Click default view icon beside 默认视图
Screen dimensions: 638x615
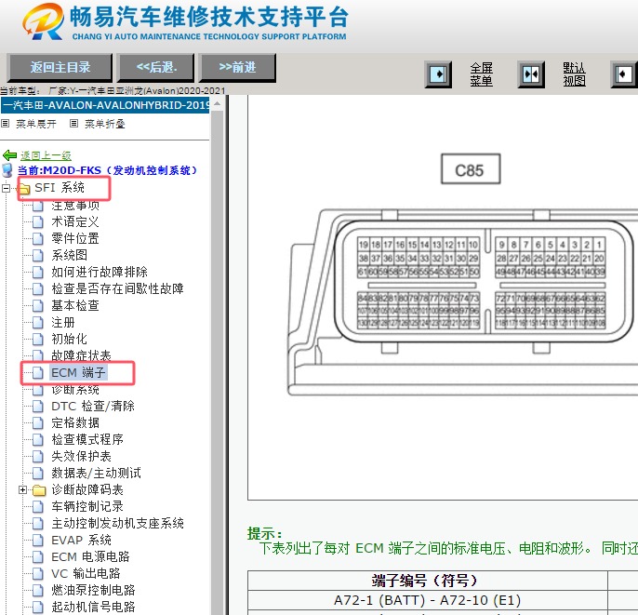point(531,74)
